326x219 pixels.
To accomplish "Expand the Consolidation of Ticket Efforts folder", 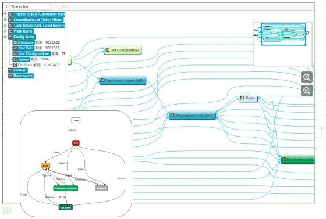I will [x=5, y=20].
